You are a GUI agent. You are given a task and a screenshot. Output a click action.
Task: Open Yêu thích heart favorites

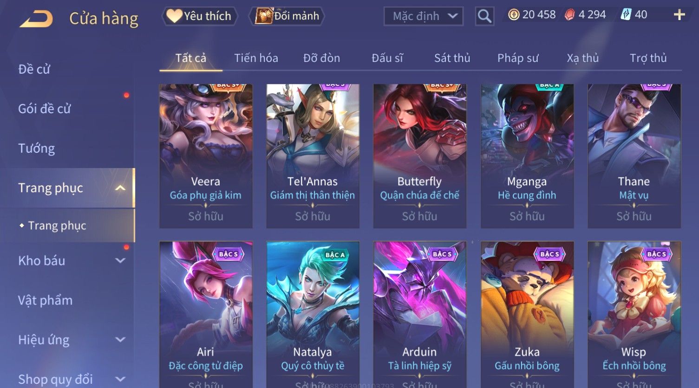[200, 16]
